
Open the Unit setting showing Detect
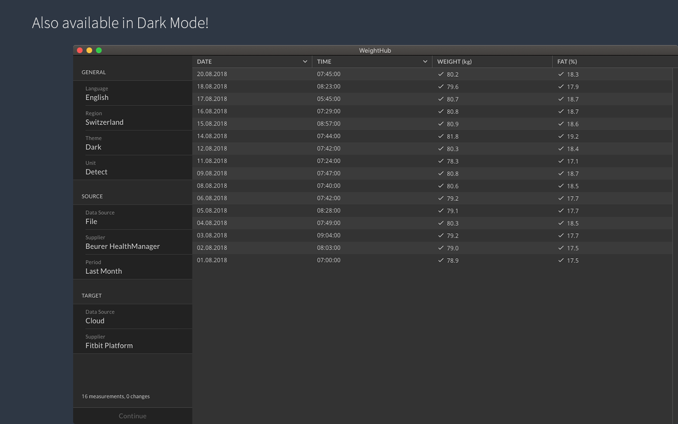(132, 167)
